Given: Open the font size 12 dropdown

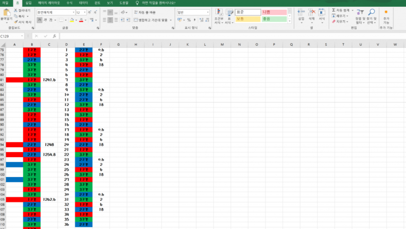Looking at the screenshot, I should (x=85, y=12).
